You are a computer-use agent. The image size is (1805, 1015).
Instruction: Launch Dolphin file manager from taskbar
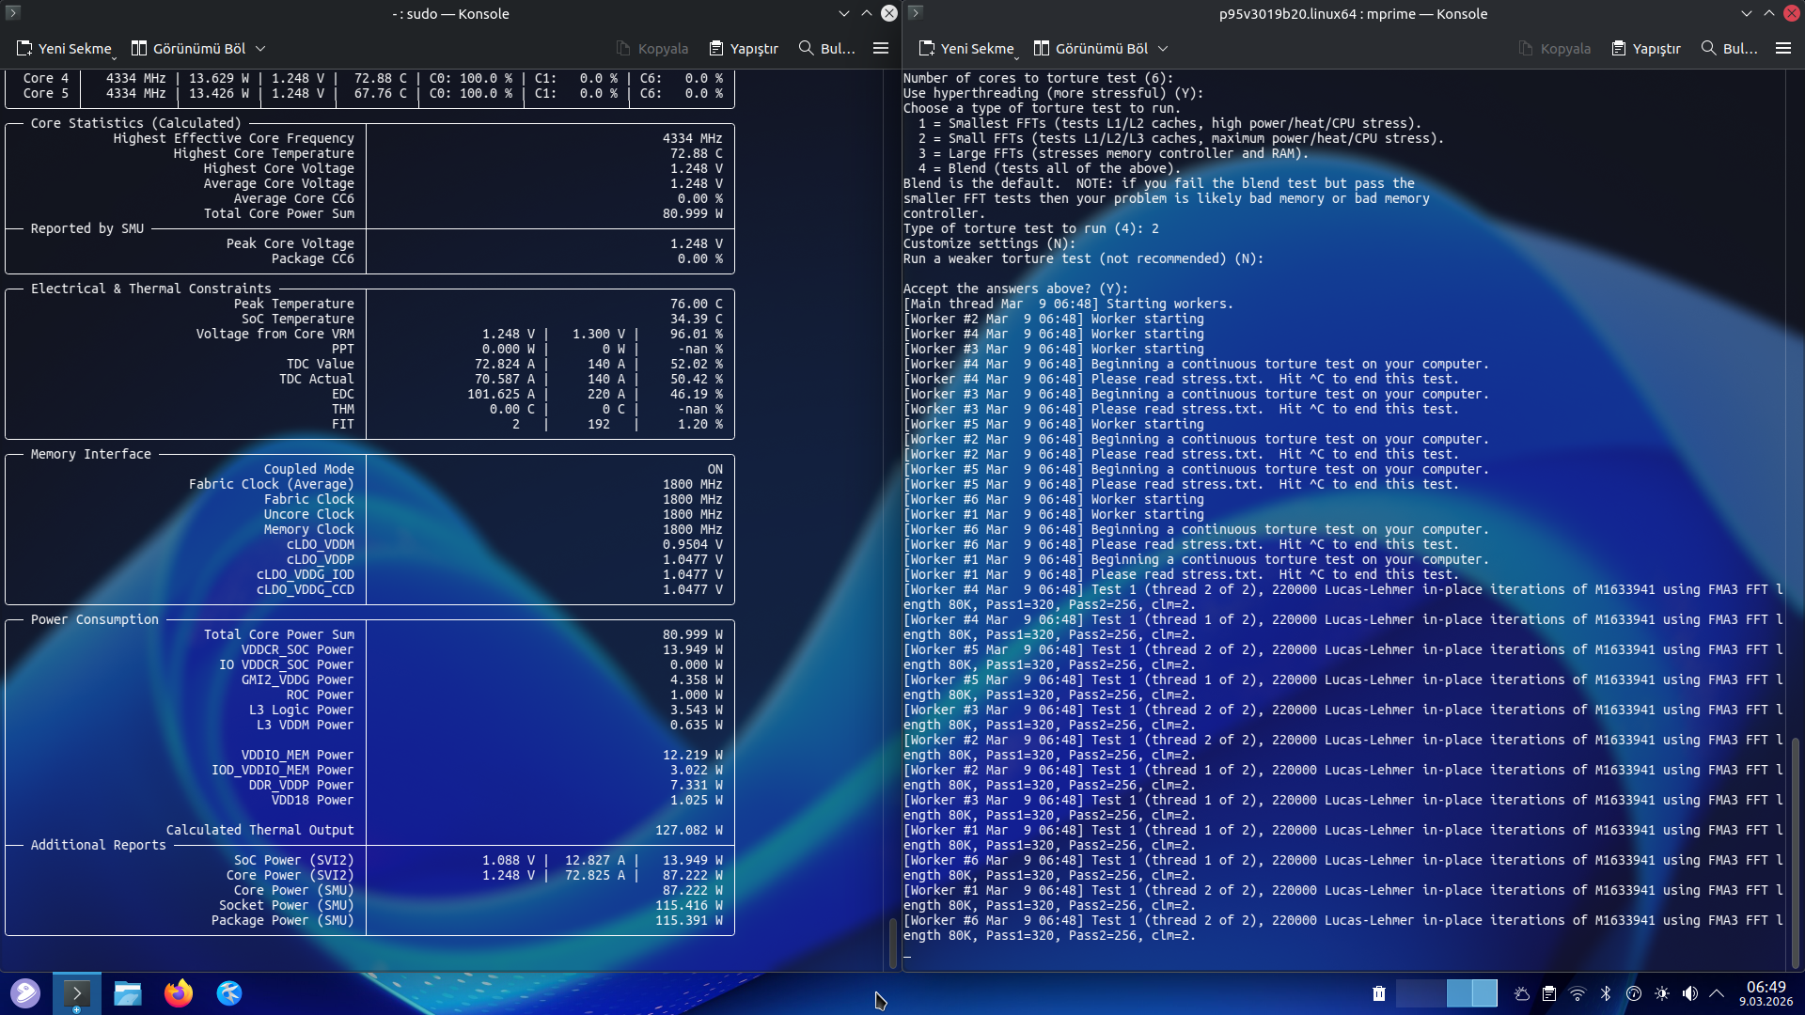[128, 993]
